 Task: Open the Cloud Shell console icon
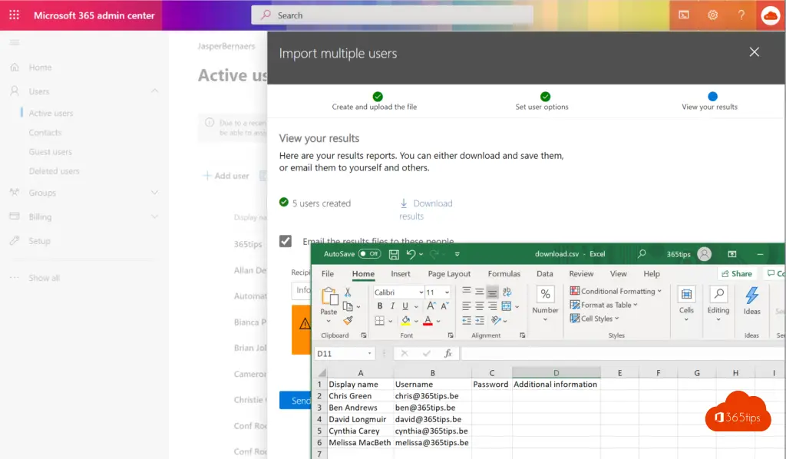click(684, 15)
